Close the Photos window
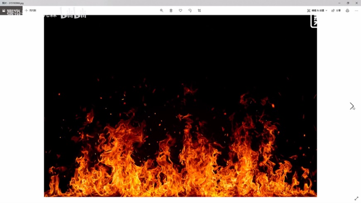Viewport: 361px width, 203px height. coord(356,3)
